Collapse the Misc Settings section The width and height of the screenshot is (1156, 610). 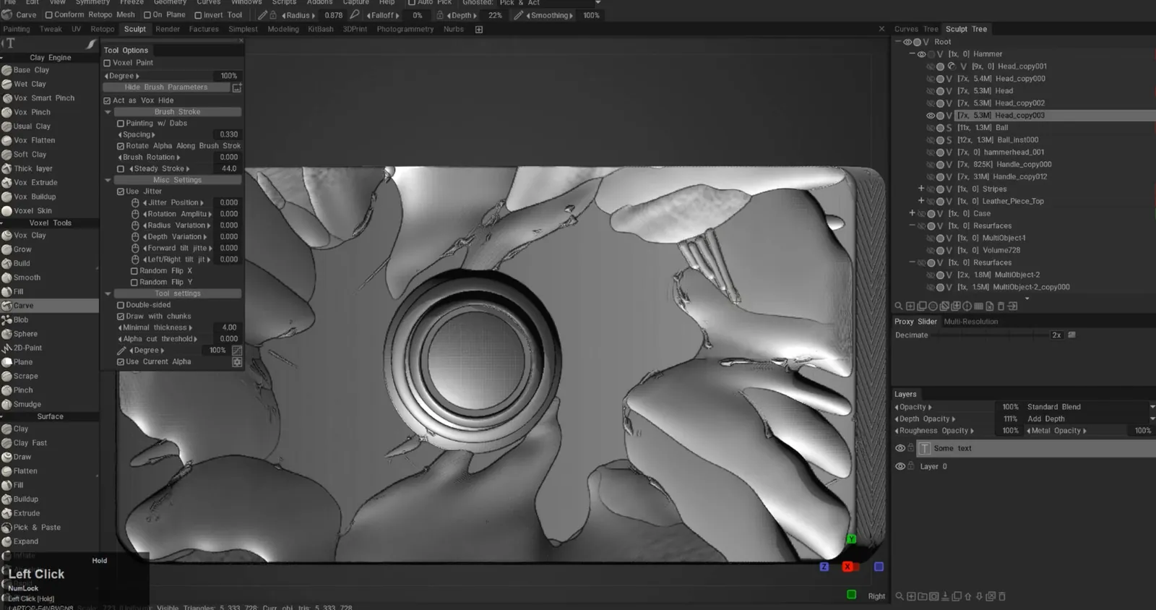pos(108,180)
